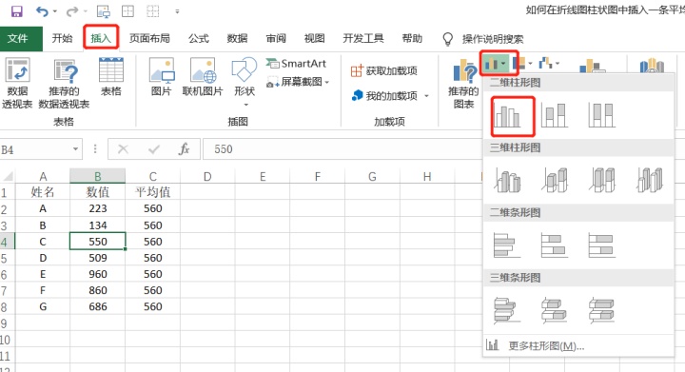Select column C header
This screenshot has width=685, height=372.
pos(153,176)
